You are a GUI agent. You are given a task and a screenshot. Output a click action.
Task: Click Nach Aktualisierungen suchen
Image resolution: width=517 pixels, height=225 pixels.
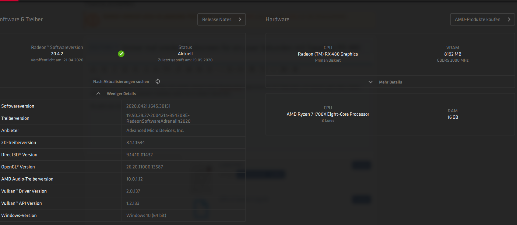tap(121, 82)
